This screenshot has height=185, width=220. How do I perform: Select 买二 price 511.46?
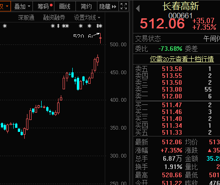click(x=172, y=112)
